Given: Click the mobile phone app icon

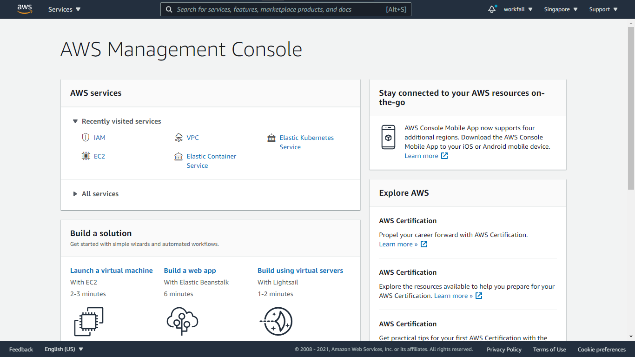Looking at the screenshot, I should pos(388,137).
